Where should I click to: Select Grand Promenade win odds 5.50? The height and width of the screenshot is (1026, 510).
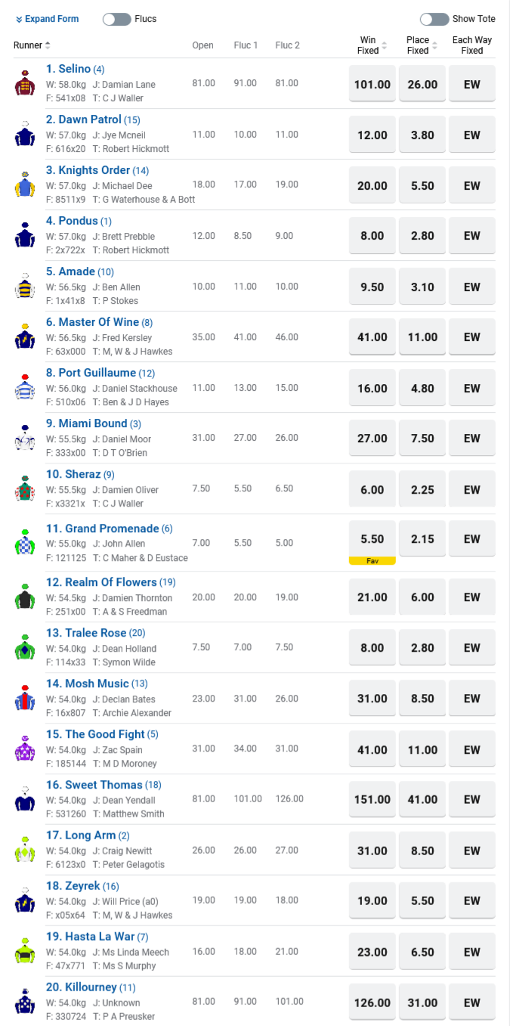tap(372, 539)
